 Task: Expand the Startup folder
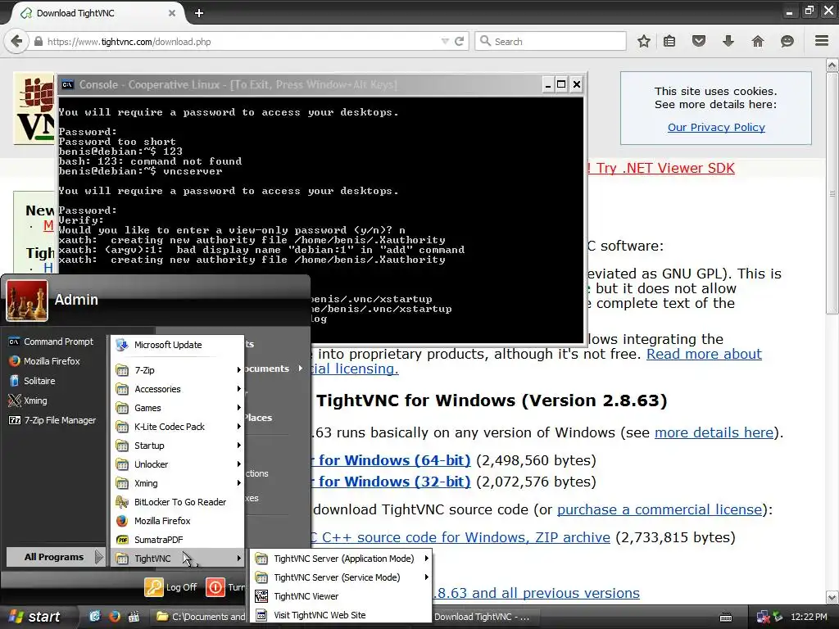[178, 445]
